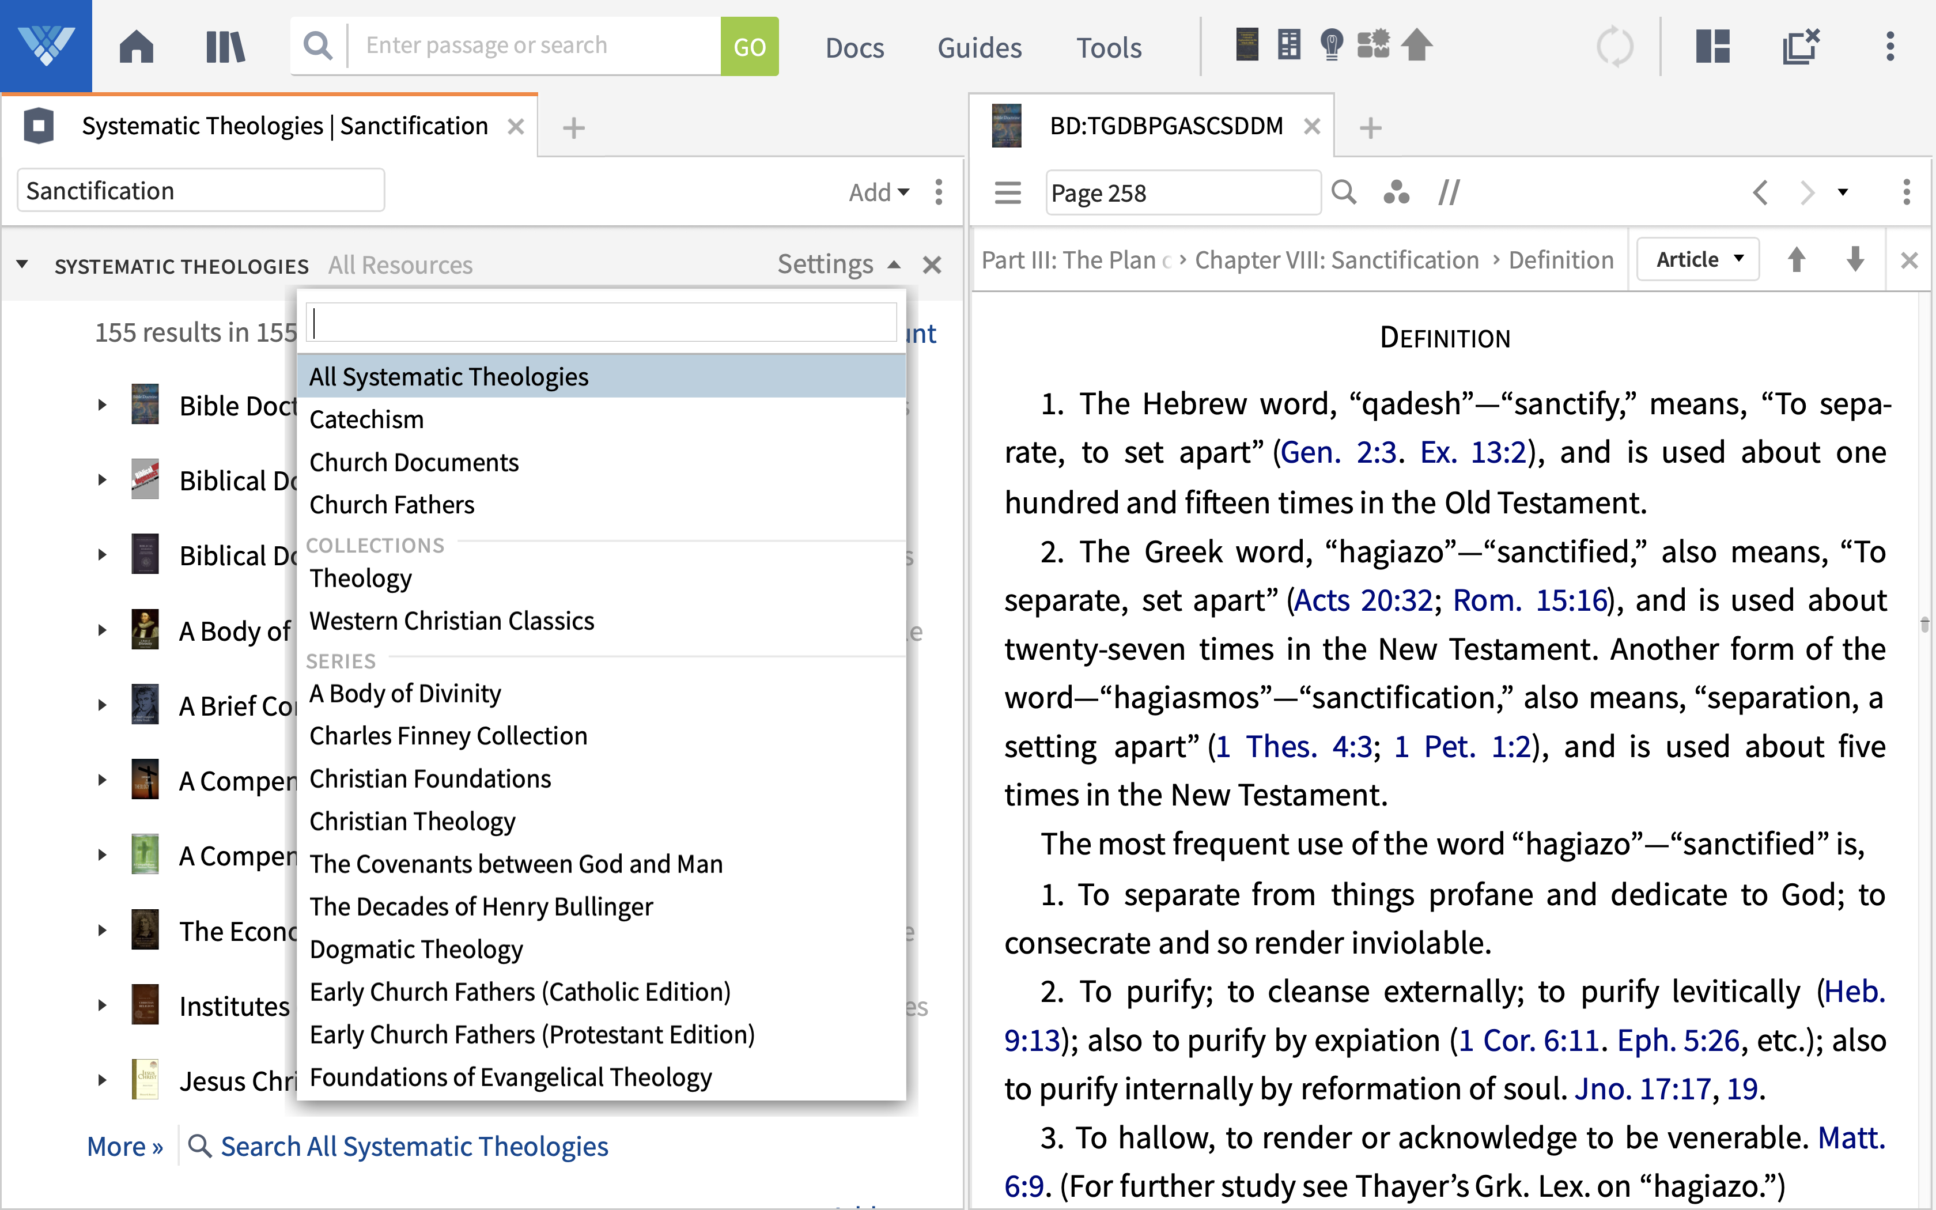Image resolution: width=1936 pixels, height=1210 pixels.
Task: Click the More » link
Action: pyautogui.click(x=124, y=1146)
